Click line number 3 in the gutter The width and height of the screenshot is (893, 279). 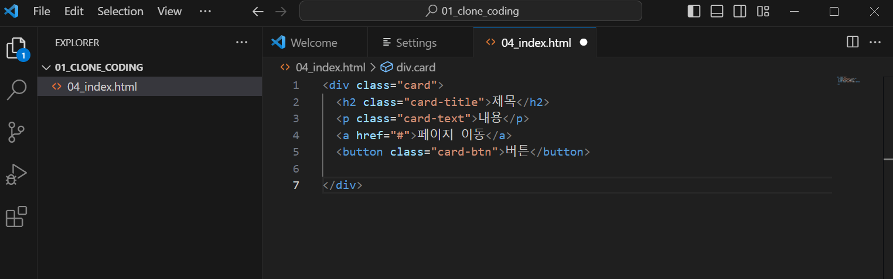296,119
